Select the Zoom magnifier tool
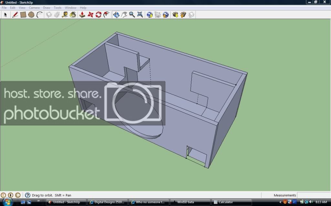 pyautogui.click(x=132, y=15)
